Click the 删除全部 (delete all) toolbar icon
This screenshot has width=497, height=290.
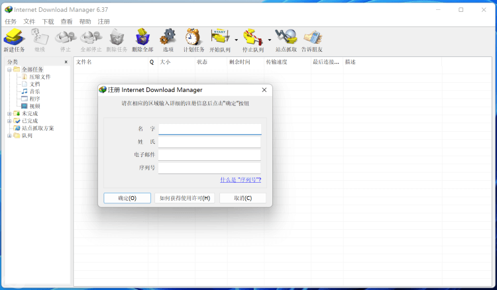142,40
